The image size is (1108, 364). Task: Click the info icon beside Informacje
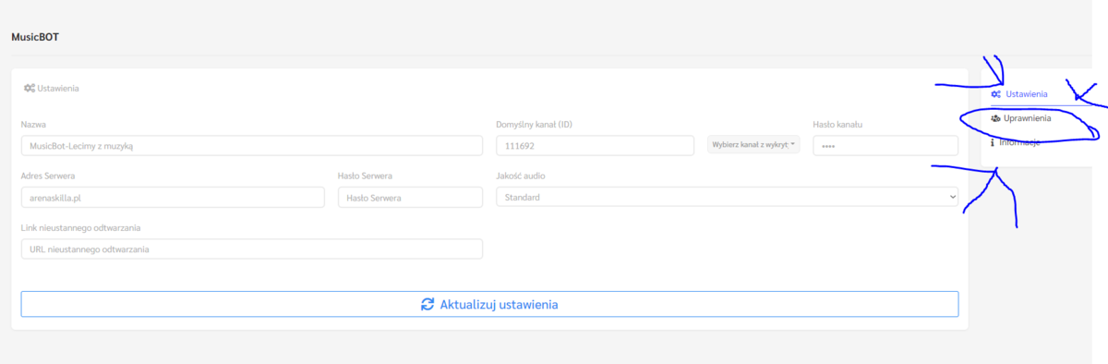click(x=993, y=142)
